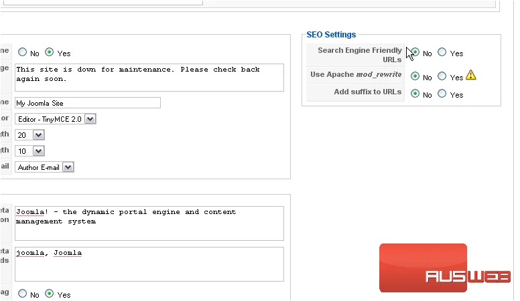The width and height of the screenshot is (520, 301).
Task: Click the SEO Settings heading
Action: pos(331,34)
